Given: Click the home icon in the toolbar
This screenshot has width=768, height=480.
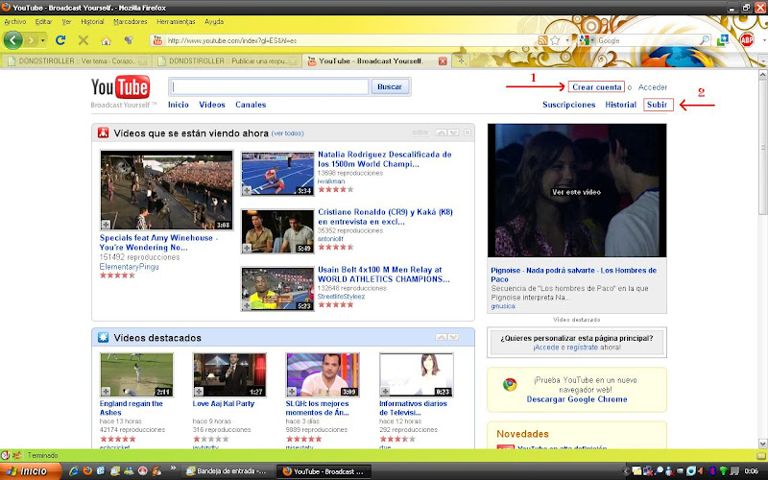Looking at the screenshot, I should click(x=106, y=40).
